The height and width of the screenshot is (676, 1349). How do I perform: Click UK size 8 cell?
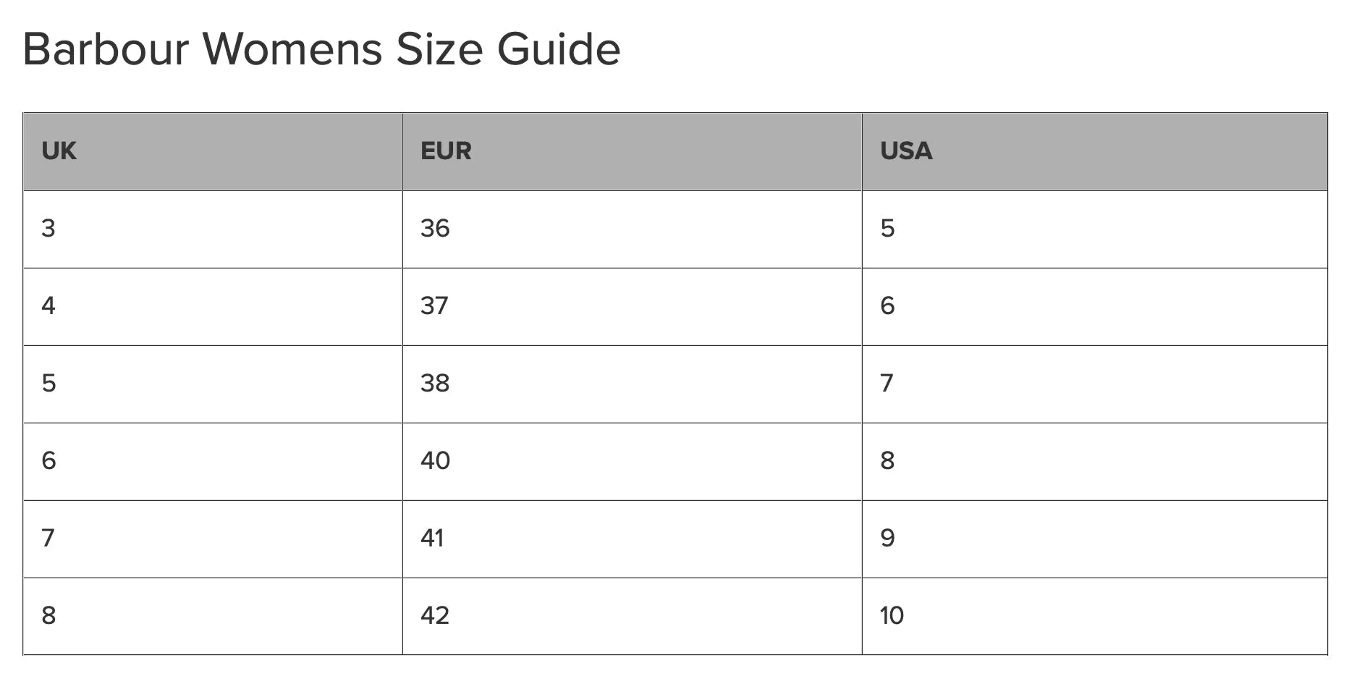click(x=213, y=617)
